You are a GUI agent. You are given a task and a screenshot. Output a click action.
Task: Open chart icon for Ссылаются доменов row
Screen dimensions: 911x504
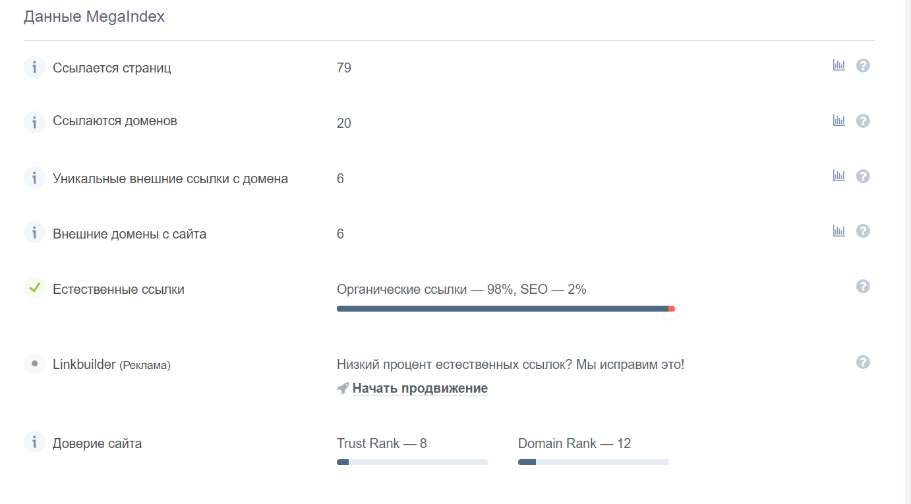(838, 121)
